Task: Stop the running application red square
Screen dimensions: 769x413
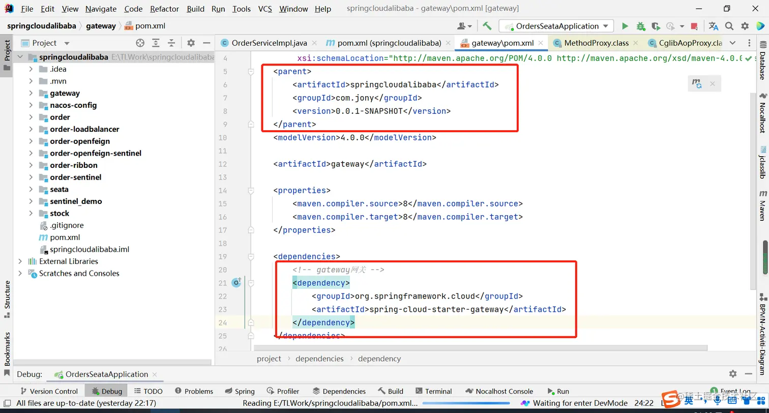Action: pyautogui.click(x=694, y=26)
